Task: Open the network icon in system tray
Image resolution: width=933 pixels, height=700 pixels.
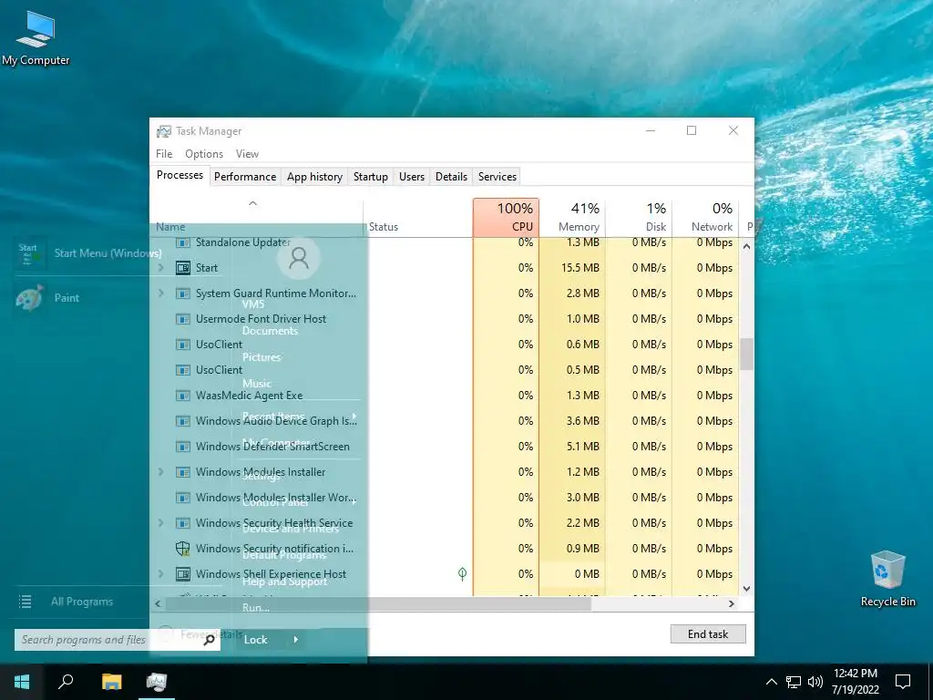Action: tap(794, 682)
